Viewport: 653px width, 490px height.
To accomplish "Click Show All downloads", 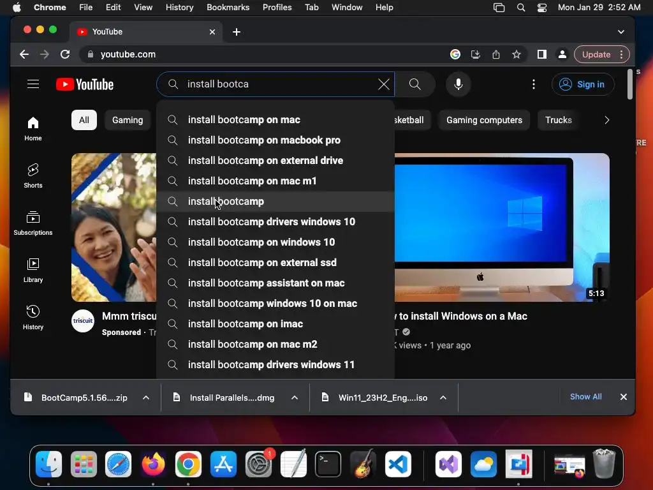I will point(585,397).
